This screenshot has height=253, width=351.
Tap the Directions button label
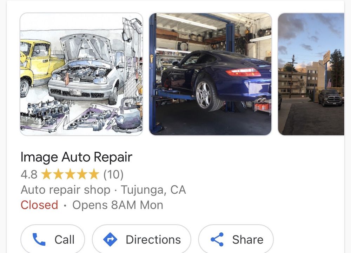153,240
